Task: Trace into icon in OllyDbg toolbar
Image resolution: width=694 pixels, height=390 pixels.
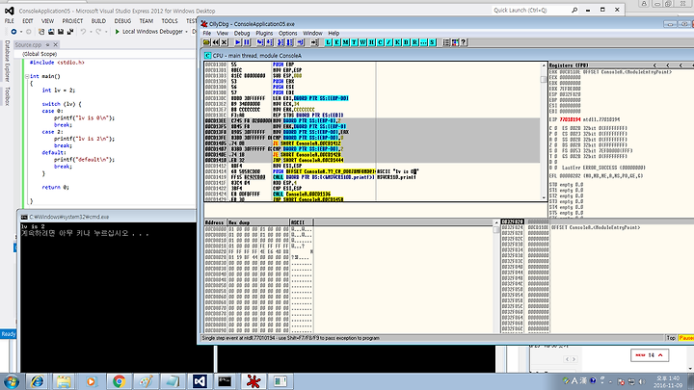Action: pos(280,42)
